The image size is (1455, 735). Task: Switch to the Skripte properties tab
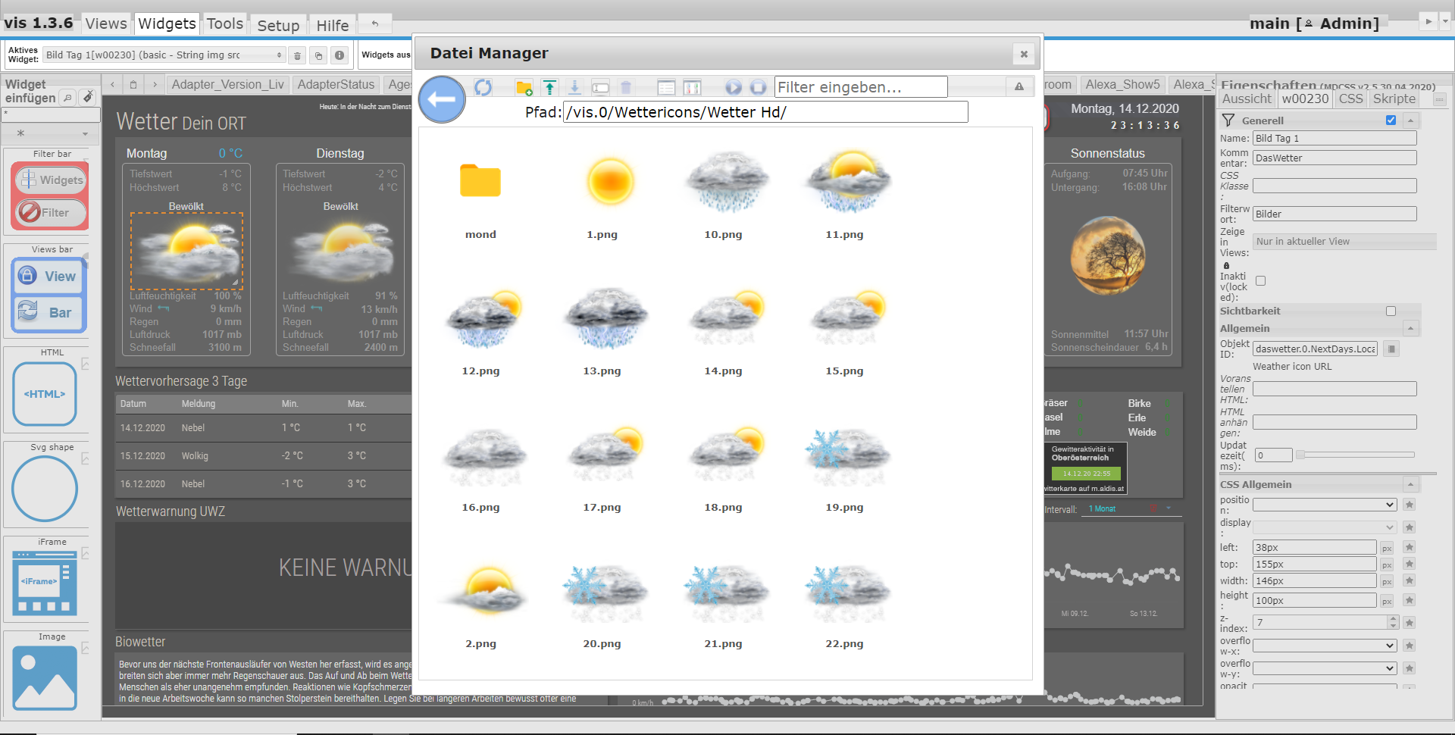(x=1394, y=99)
